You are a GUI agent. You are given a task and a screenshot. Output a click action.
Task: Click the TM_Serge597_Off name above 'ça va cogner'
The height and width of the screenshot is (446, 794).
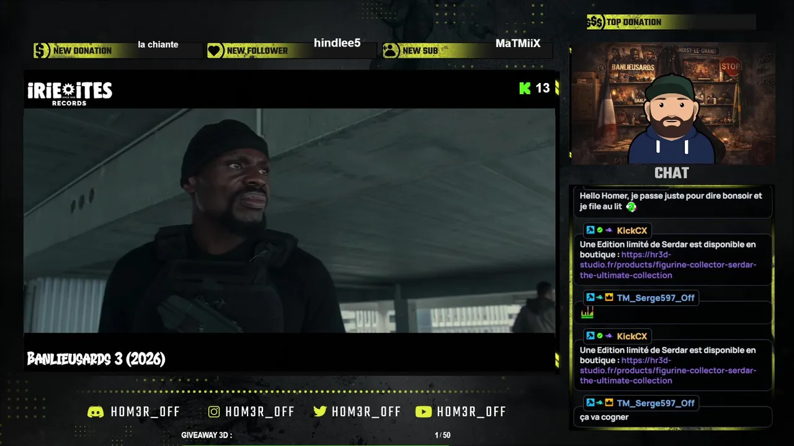tap(656, 403)
